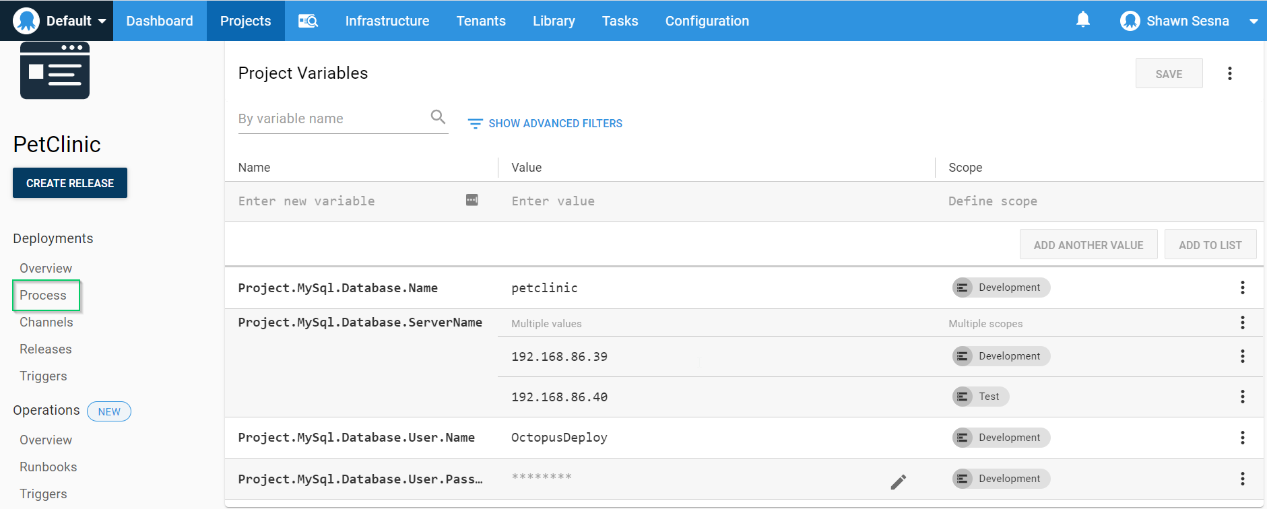
Task: Click the Create Release button
Action: [x=70, y=183]
